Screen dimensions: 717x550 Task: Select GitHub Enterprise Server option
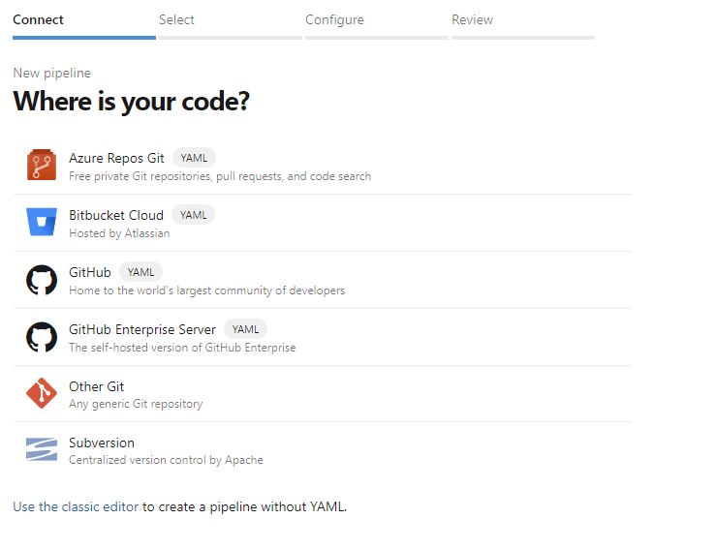(x=323, y=337)
